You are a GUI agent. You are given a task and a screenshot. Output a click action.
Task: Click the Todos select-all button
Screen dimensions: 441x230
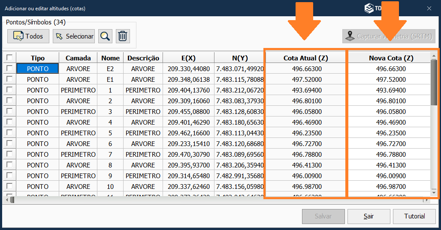point(28,36)
